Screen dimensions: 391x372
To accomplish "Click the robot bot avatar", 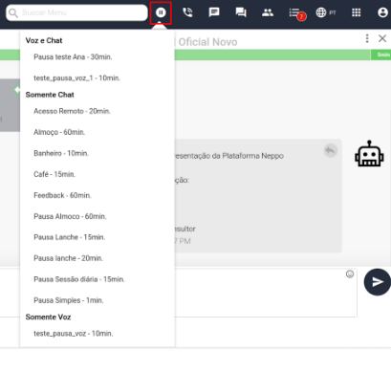I will [x=369, y=154].
